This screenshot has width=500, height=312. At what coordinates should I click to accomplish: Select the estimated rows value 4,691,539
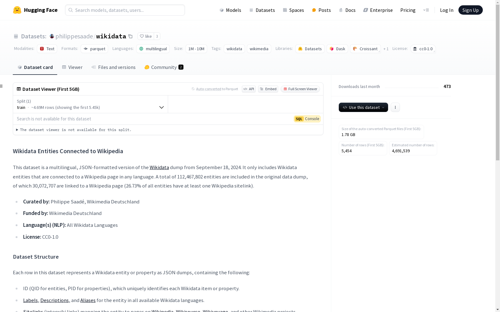(401, 151)
